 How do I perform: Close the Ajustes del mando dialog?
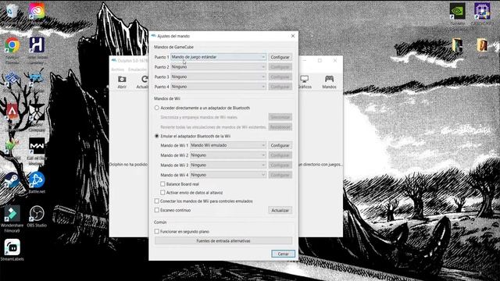tap(293, 36)
